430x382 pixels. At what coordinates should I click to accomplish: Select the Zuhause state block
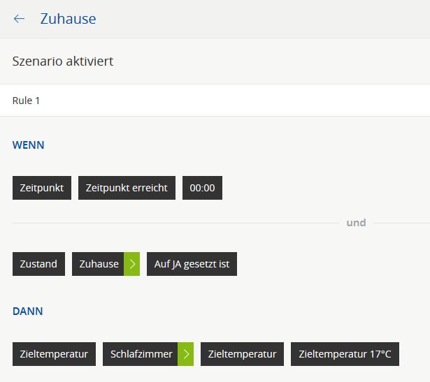tap(98, 264)
